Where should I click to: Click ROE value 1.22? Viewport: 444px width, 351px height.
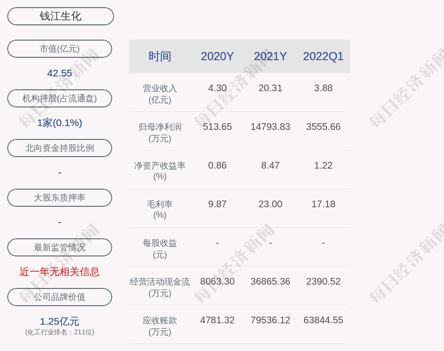(323, 165)
